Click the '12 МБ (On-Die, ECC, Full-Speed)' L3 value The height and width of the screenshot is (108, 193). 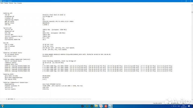[55, 50]
